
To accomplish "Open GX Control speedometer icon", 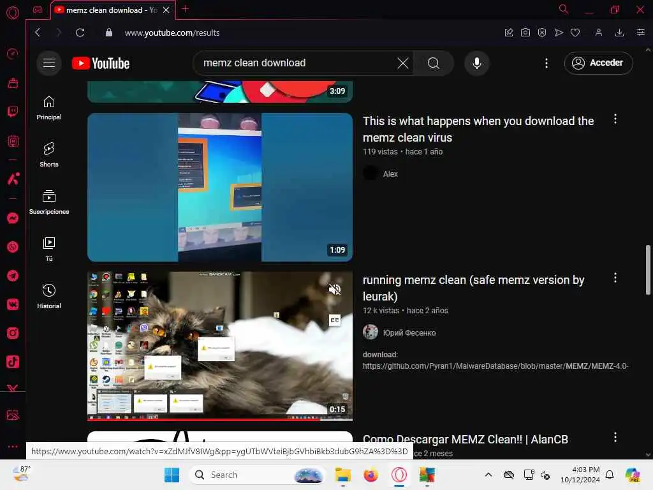I will coord(13,54).
